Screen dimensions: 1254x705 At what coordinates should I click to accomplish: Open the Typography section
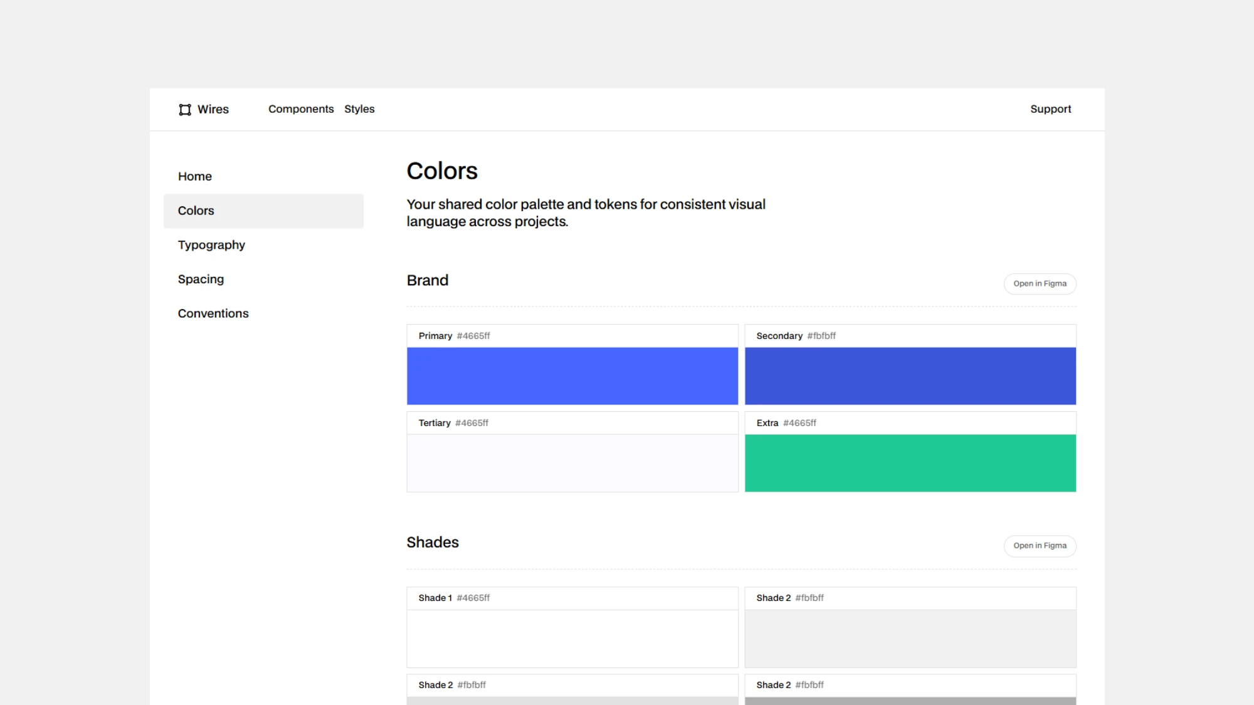click(x=211, y=244)
